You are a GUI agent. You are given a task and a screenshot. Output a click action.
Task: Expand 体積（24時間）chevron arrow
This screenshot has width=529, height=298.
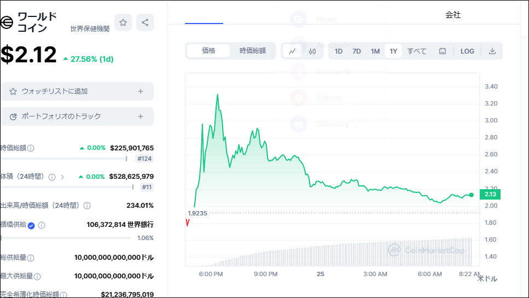tap(62, 177)
